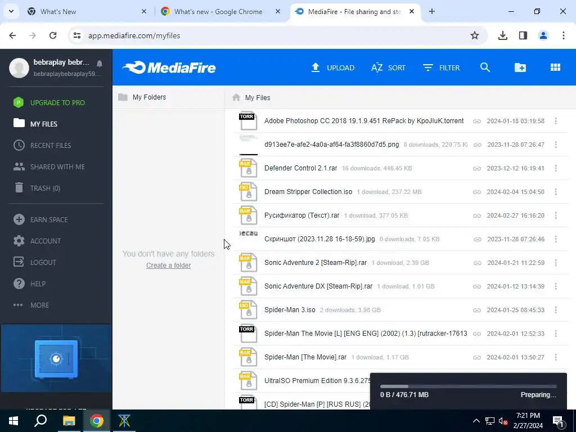Click Logout in sidebar
The width and height of the screenshot is (576, 432).
pyautogui.click(x=35, y=262)
